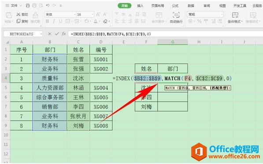Activate the Format Painter brush
Viewport: 263px width, 164px height.
point(35,15)
